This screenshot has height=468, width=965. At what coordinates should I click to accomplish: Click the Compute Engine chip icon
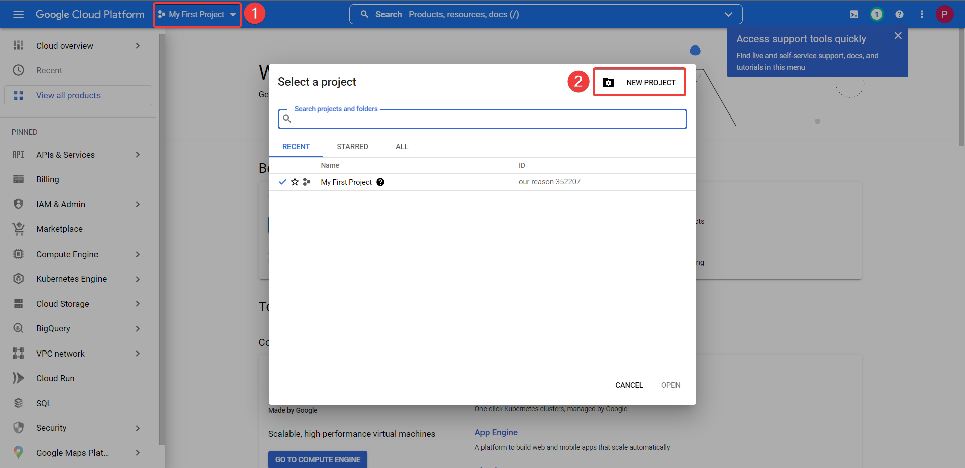(x=18, y=254)
